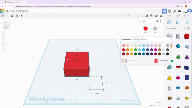
Task: Click the TOP face of view cube
Action: click(6, 23)
